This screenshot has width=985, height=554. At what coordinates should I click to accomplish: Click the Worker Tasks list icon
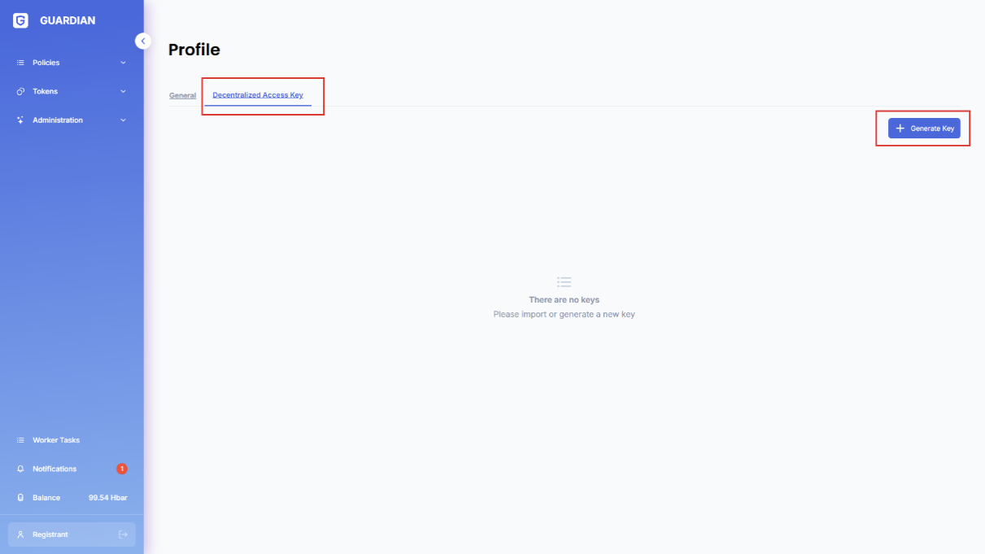coord(20,440)
